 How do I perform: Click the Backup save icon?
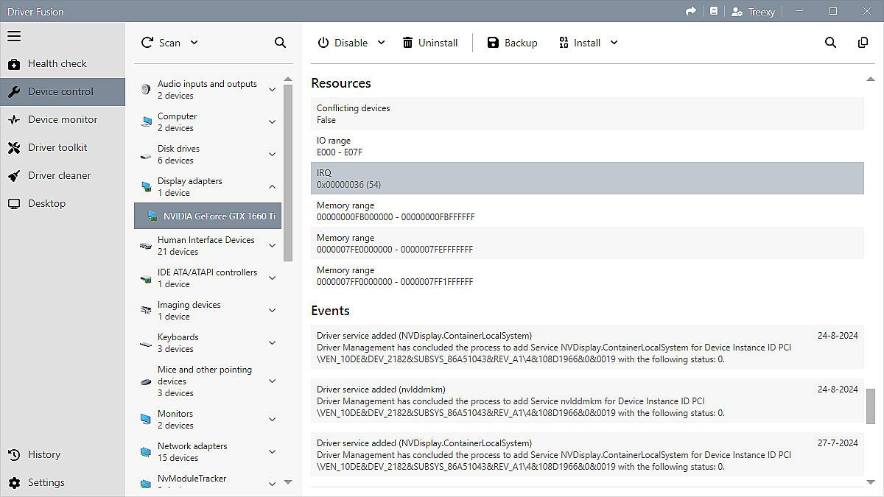click(493, 43)
